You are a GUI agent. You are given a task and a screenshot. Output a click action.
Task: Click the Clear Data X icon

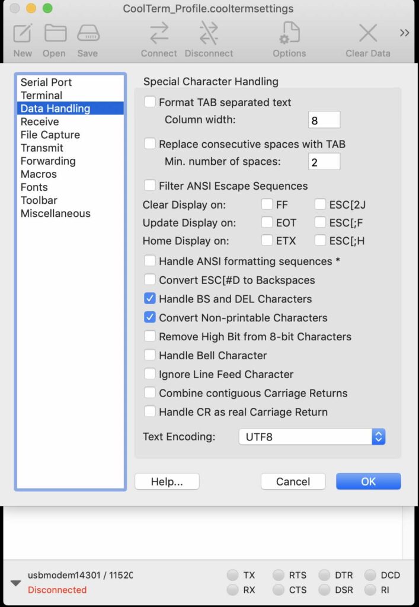(x=368, y=34)
